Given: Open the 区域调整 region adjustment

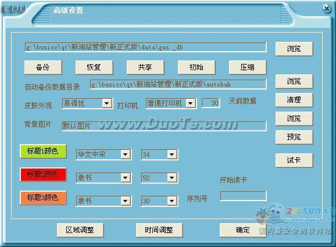Looking at the screenshot, I should click(80, 230).
